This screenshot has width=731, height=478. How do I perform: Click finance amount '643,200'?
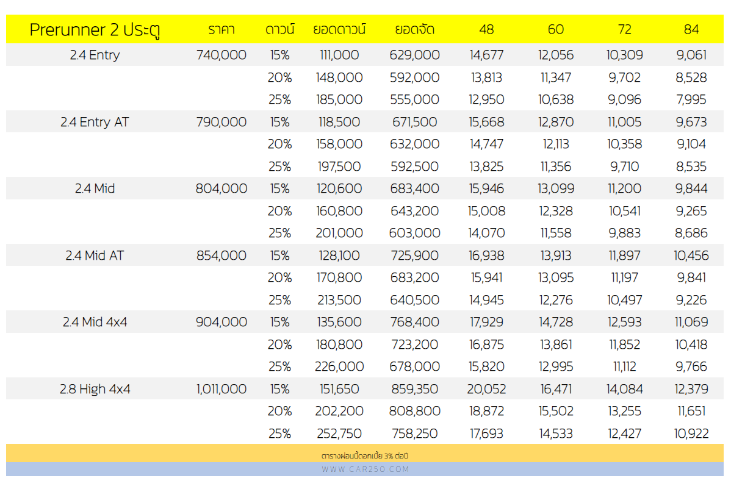[x=414, y=211]
